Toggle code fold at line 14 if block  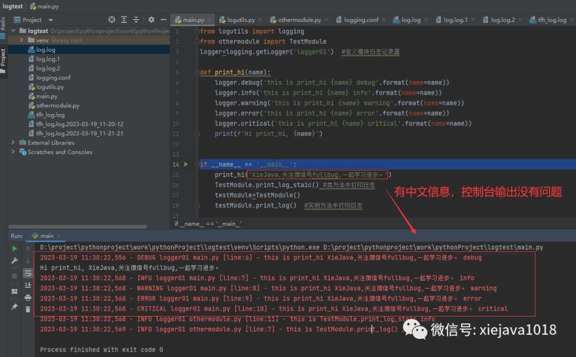[197, 164]
